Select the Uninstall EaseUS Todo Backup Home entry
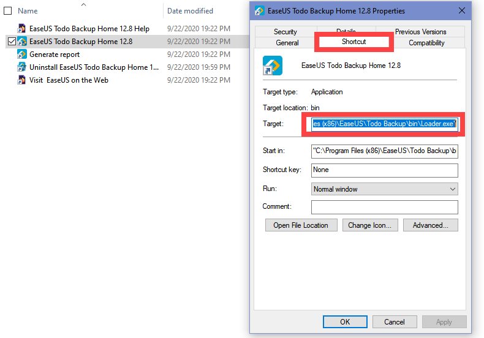Image resolution: width=484 pixels, height=338 pixels. tap(94, 67)
